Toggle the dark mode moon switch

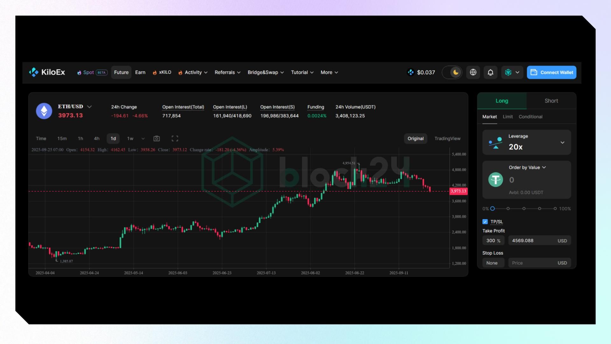coord(452,72)
